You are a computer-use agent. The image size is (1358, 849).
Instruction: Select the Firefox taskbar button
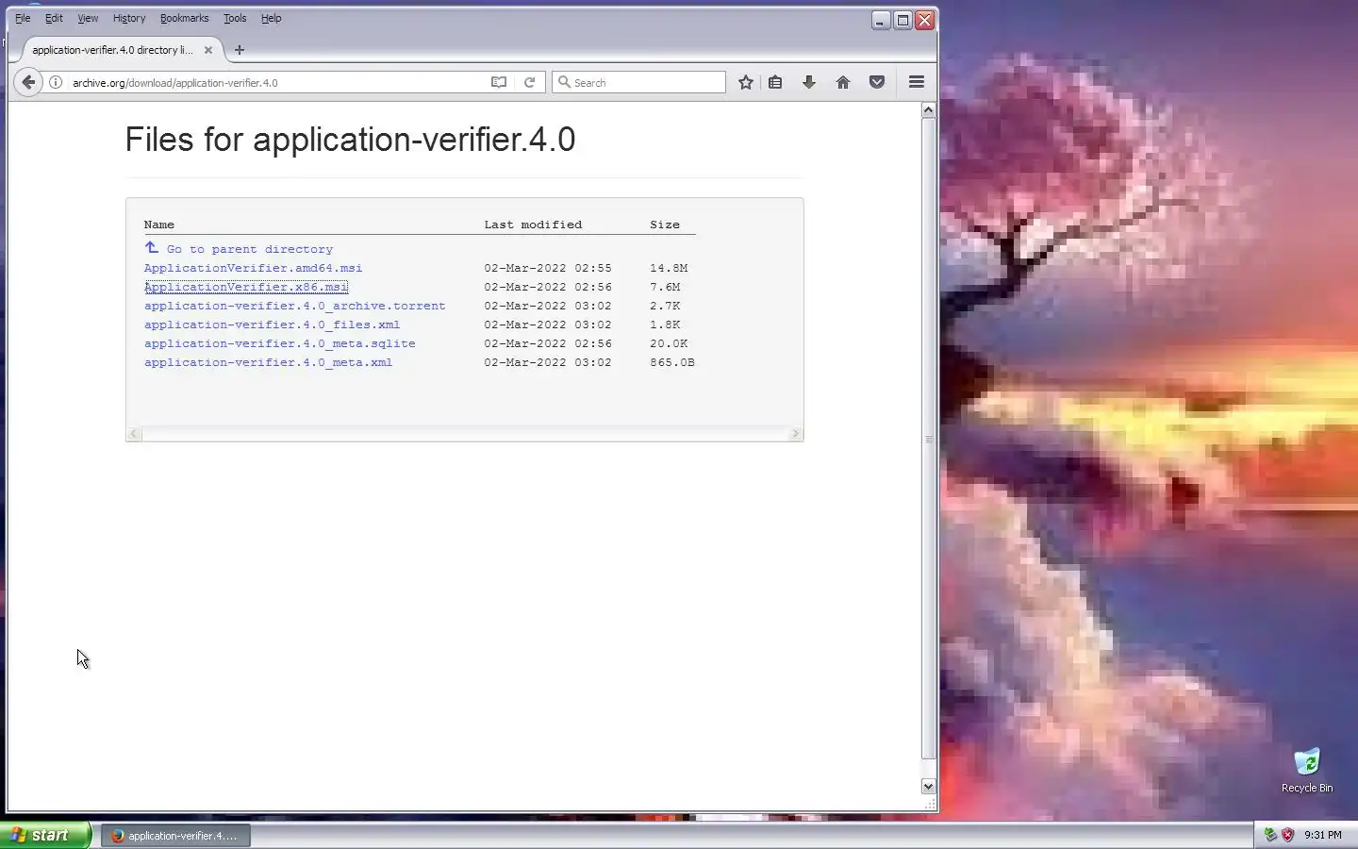[x=175, y=836]
